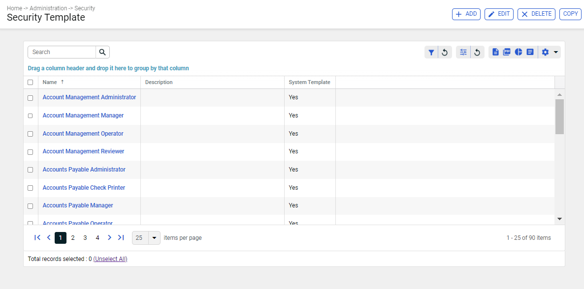584x289 pixels.
Task: Click the grid's vertical scrollbar thumb
Action: 559,116
